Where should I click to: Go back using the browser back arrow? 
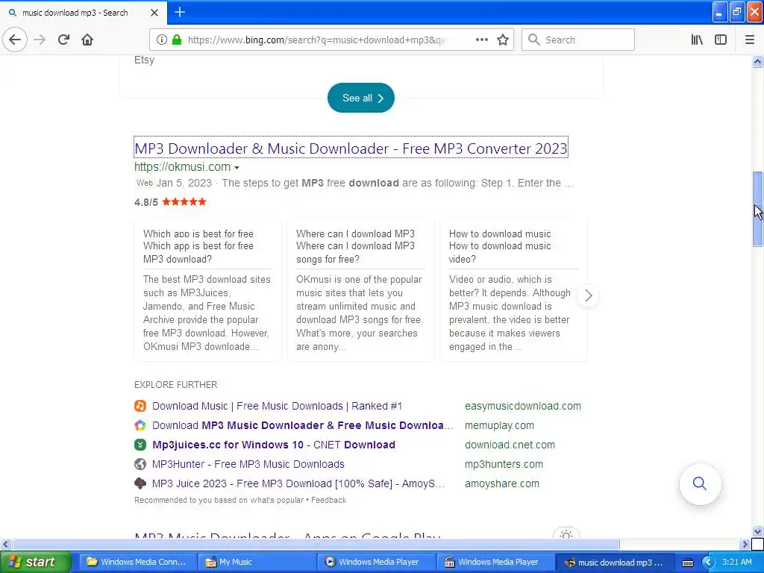(x=15, y=40)
